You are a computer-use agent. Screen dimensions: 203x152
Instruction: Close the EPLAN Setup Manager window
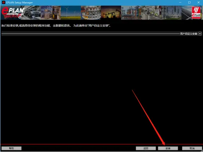199,3
